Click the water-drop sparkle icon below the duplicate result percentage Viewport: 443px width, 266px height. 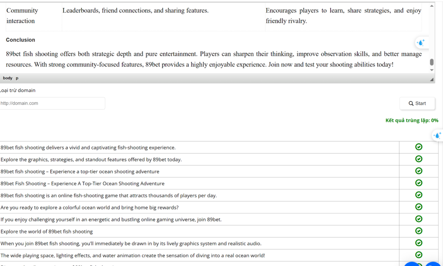pyautogui.click(x=437, y=135)
